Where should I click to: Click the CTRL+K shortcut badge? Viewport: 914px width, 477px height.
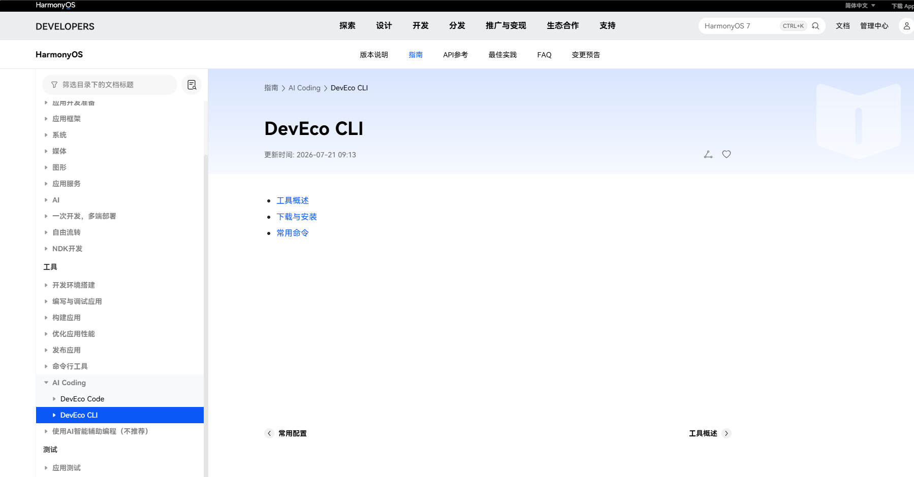click(793, 26)
